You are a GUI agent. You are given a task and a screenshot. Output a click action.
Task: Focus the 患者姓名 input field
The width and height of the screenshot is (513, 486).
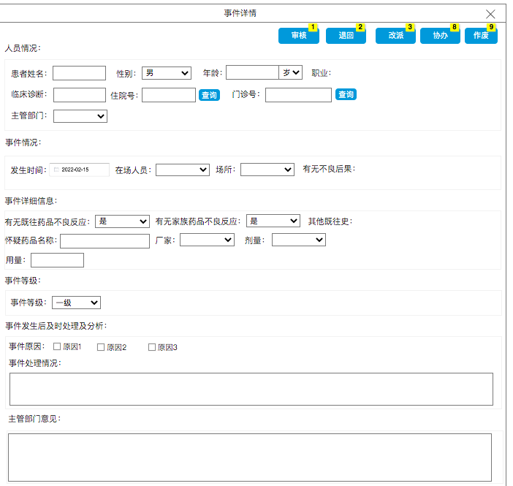point(79,73)
